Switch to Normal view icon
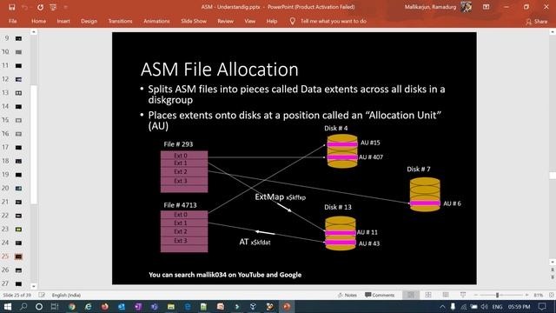 coord(411,295)
